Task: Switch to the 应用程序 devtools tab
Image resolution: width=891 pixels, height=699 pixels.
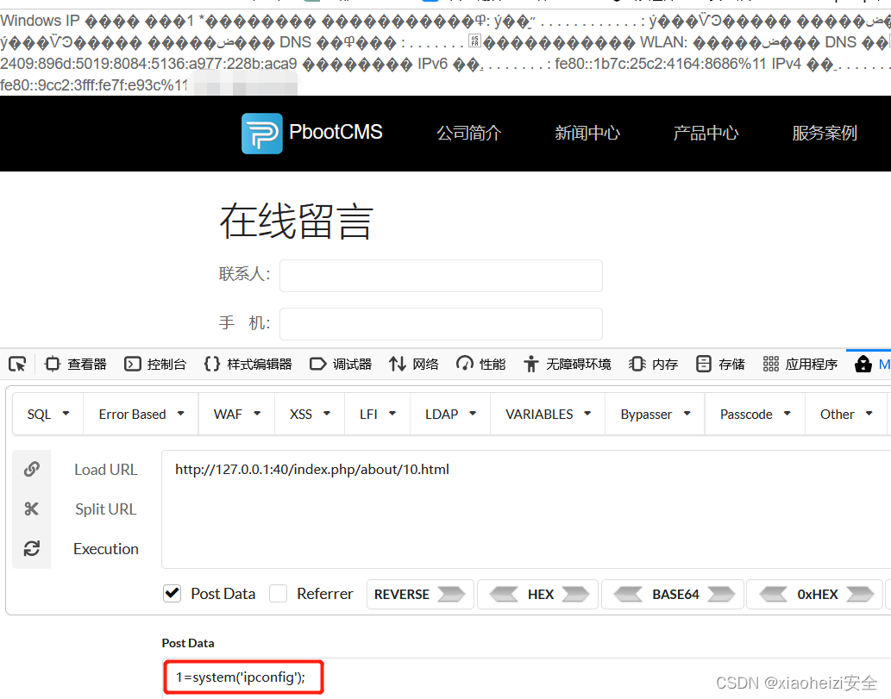Action: pos(800,364)
